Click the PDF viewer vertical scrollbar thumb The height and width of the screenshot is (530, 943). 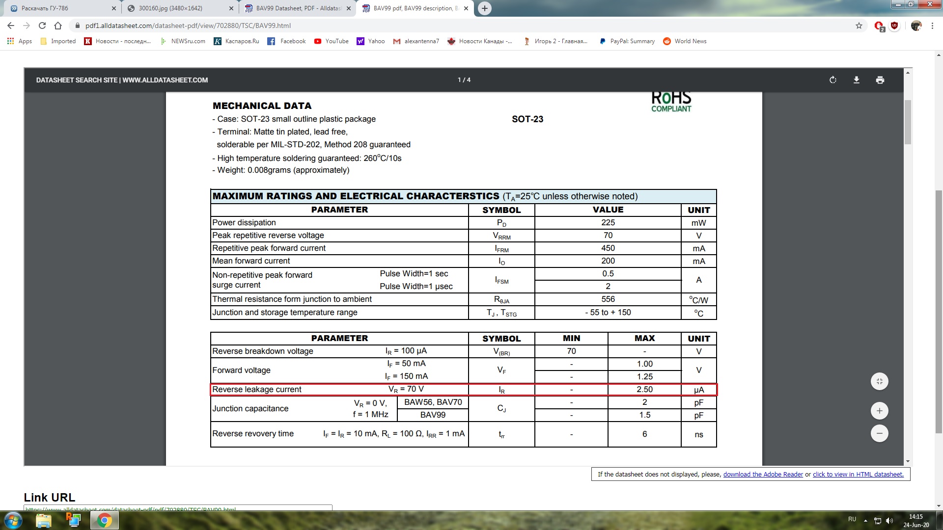click(908, 122)
